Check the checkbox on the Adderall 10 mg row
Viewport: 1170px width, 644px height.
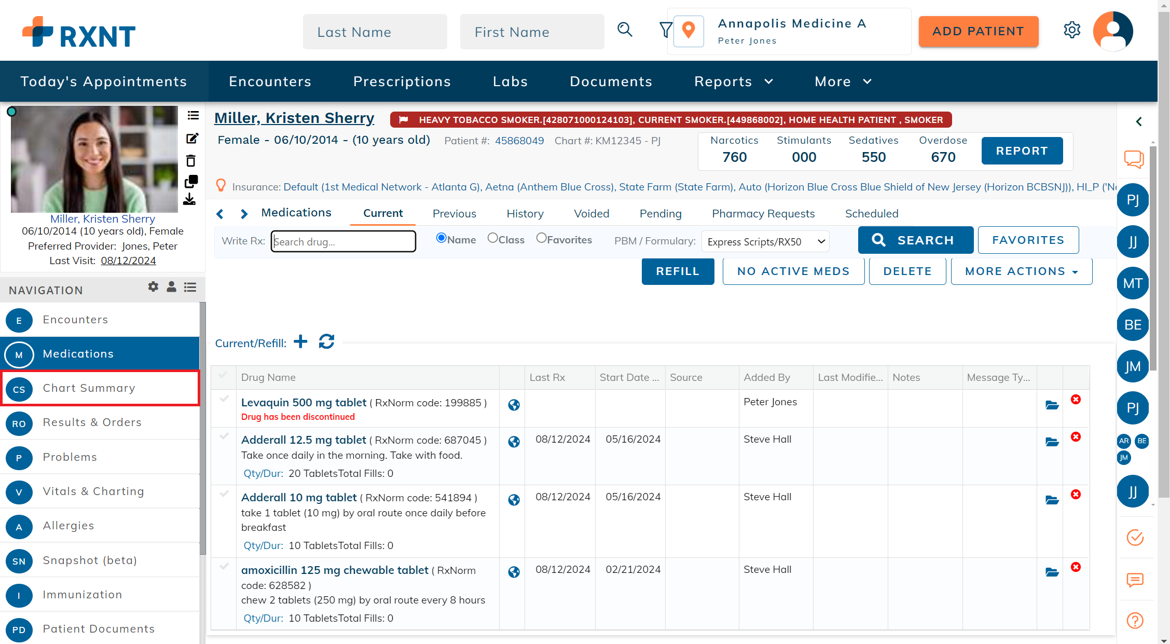(x=224, y=494)
